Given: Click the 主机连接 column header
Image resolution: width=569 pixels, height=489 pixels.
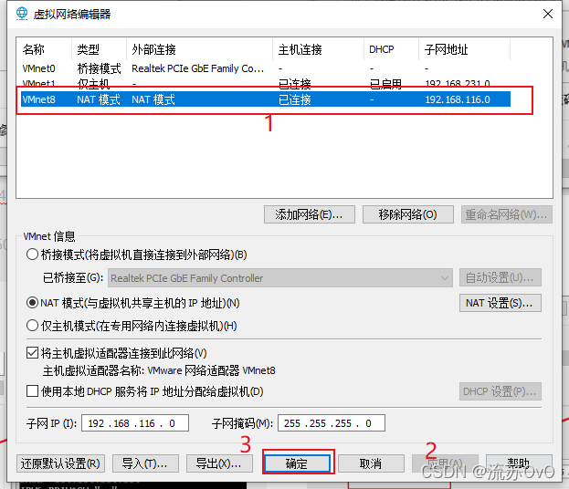Looking at the screenshot, I should (x=318, y=49).
